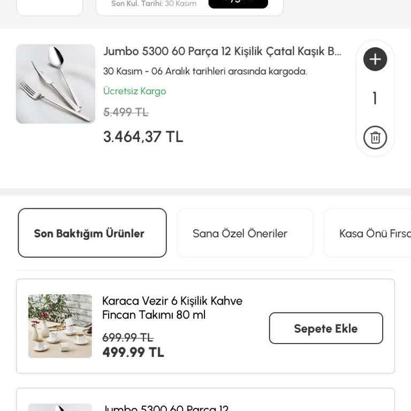Viewport: 411px width, 411px height.
Task: Click the Ücretsiz Kargo label
Action: click(x=134, y=91)
